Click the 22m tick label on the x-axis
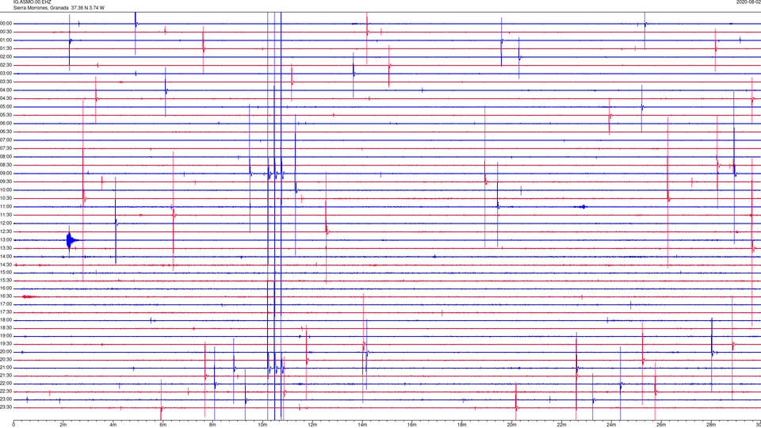761x428 pixels. (561, 425)
